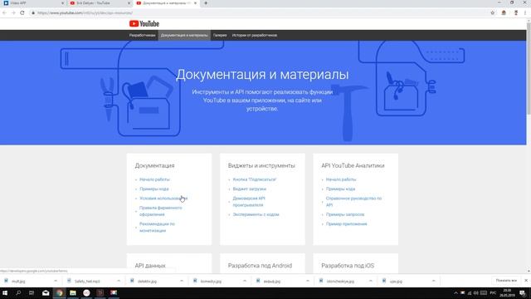This screenshot has height=299, width=531.
Task: Click the taskbar clock and date
Action: pyautogui.click(x=507, y=293)
